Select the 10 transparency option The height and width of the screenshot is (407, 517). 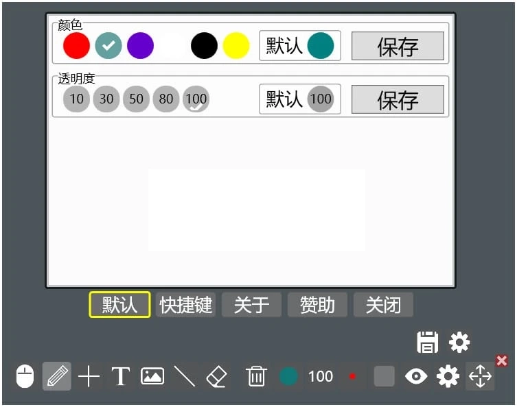coord(76,99)
